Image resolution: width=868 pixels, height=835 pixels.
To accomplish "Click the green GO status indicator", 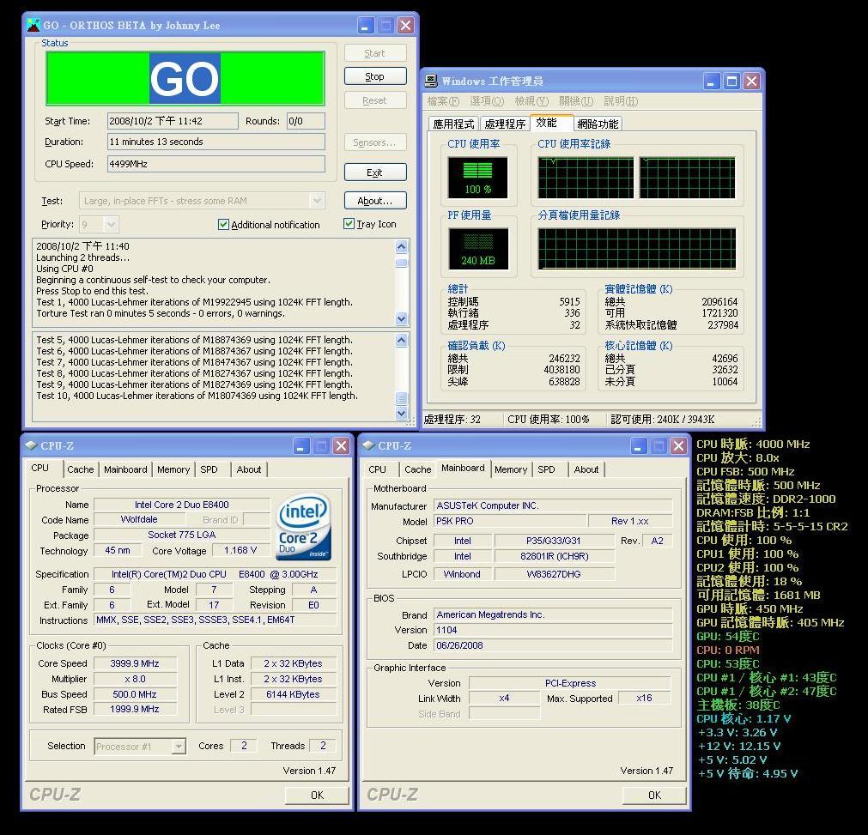I will pyautogui.click(x=185, y=78).
